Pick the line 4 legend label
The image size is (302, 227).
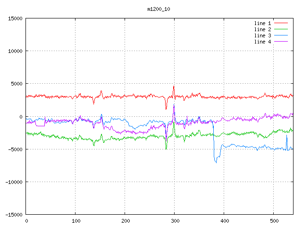[262, 42]
